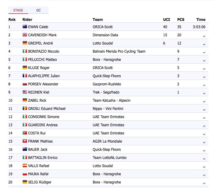Click the Russian flag beside Porsev Alexander
This screenshot has width=214, height=188.
[x=25, y=84]
